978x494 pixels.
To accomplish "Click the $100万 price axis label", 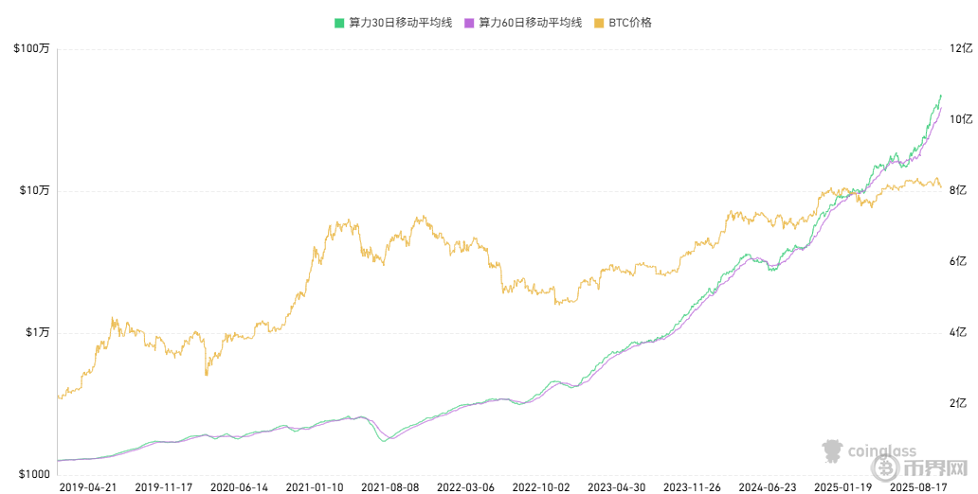I will pyautogui.click(x=31, y=48).
